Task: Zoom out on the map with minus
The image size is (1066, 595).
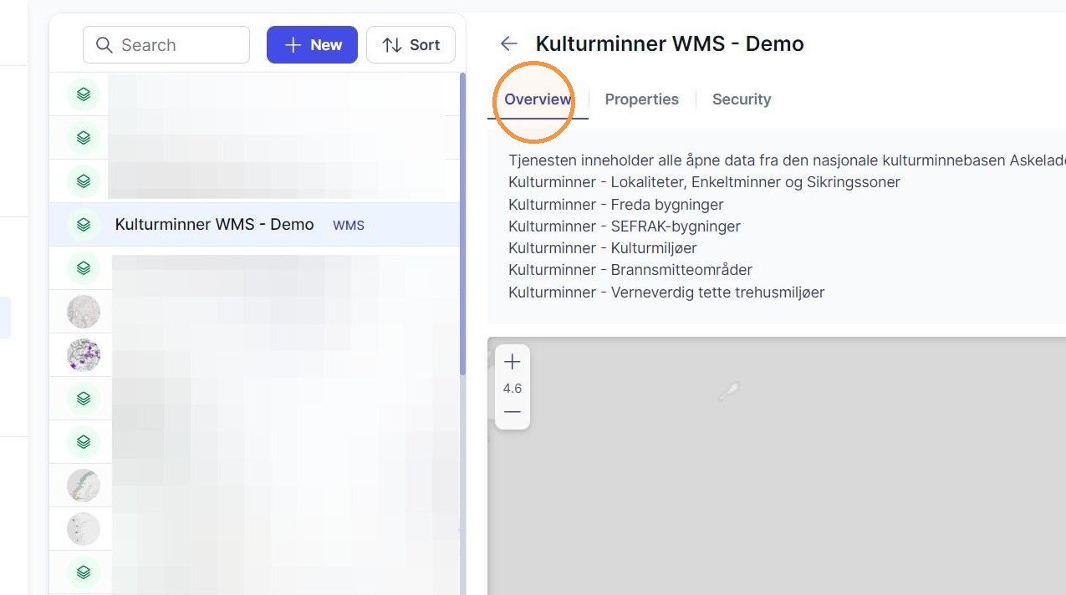Action: coord(513,412)
